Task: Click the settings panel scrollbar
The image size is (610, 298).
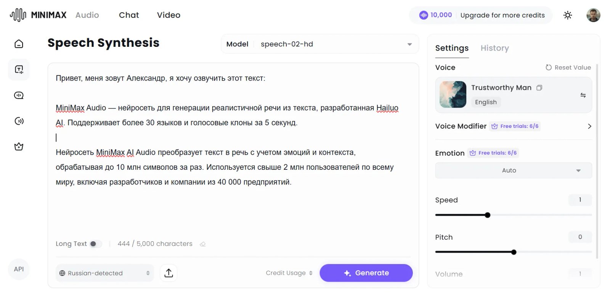Action: [597, 162]
